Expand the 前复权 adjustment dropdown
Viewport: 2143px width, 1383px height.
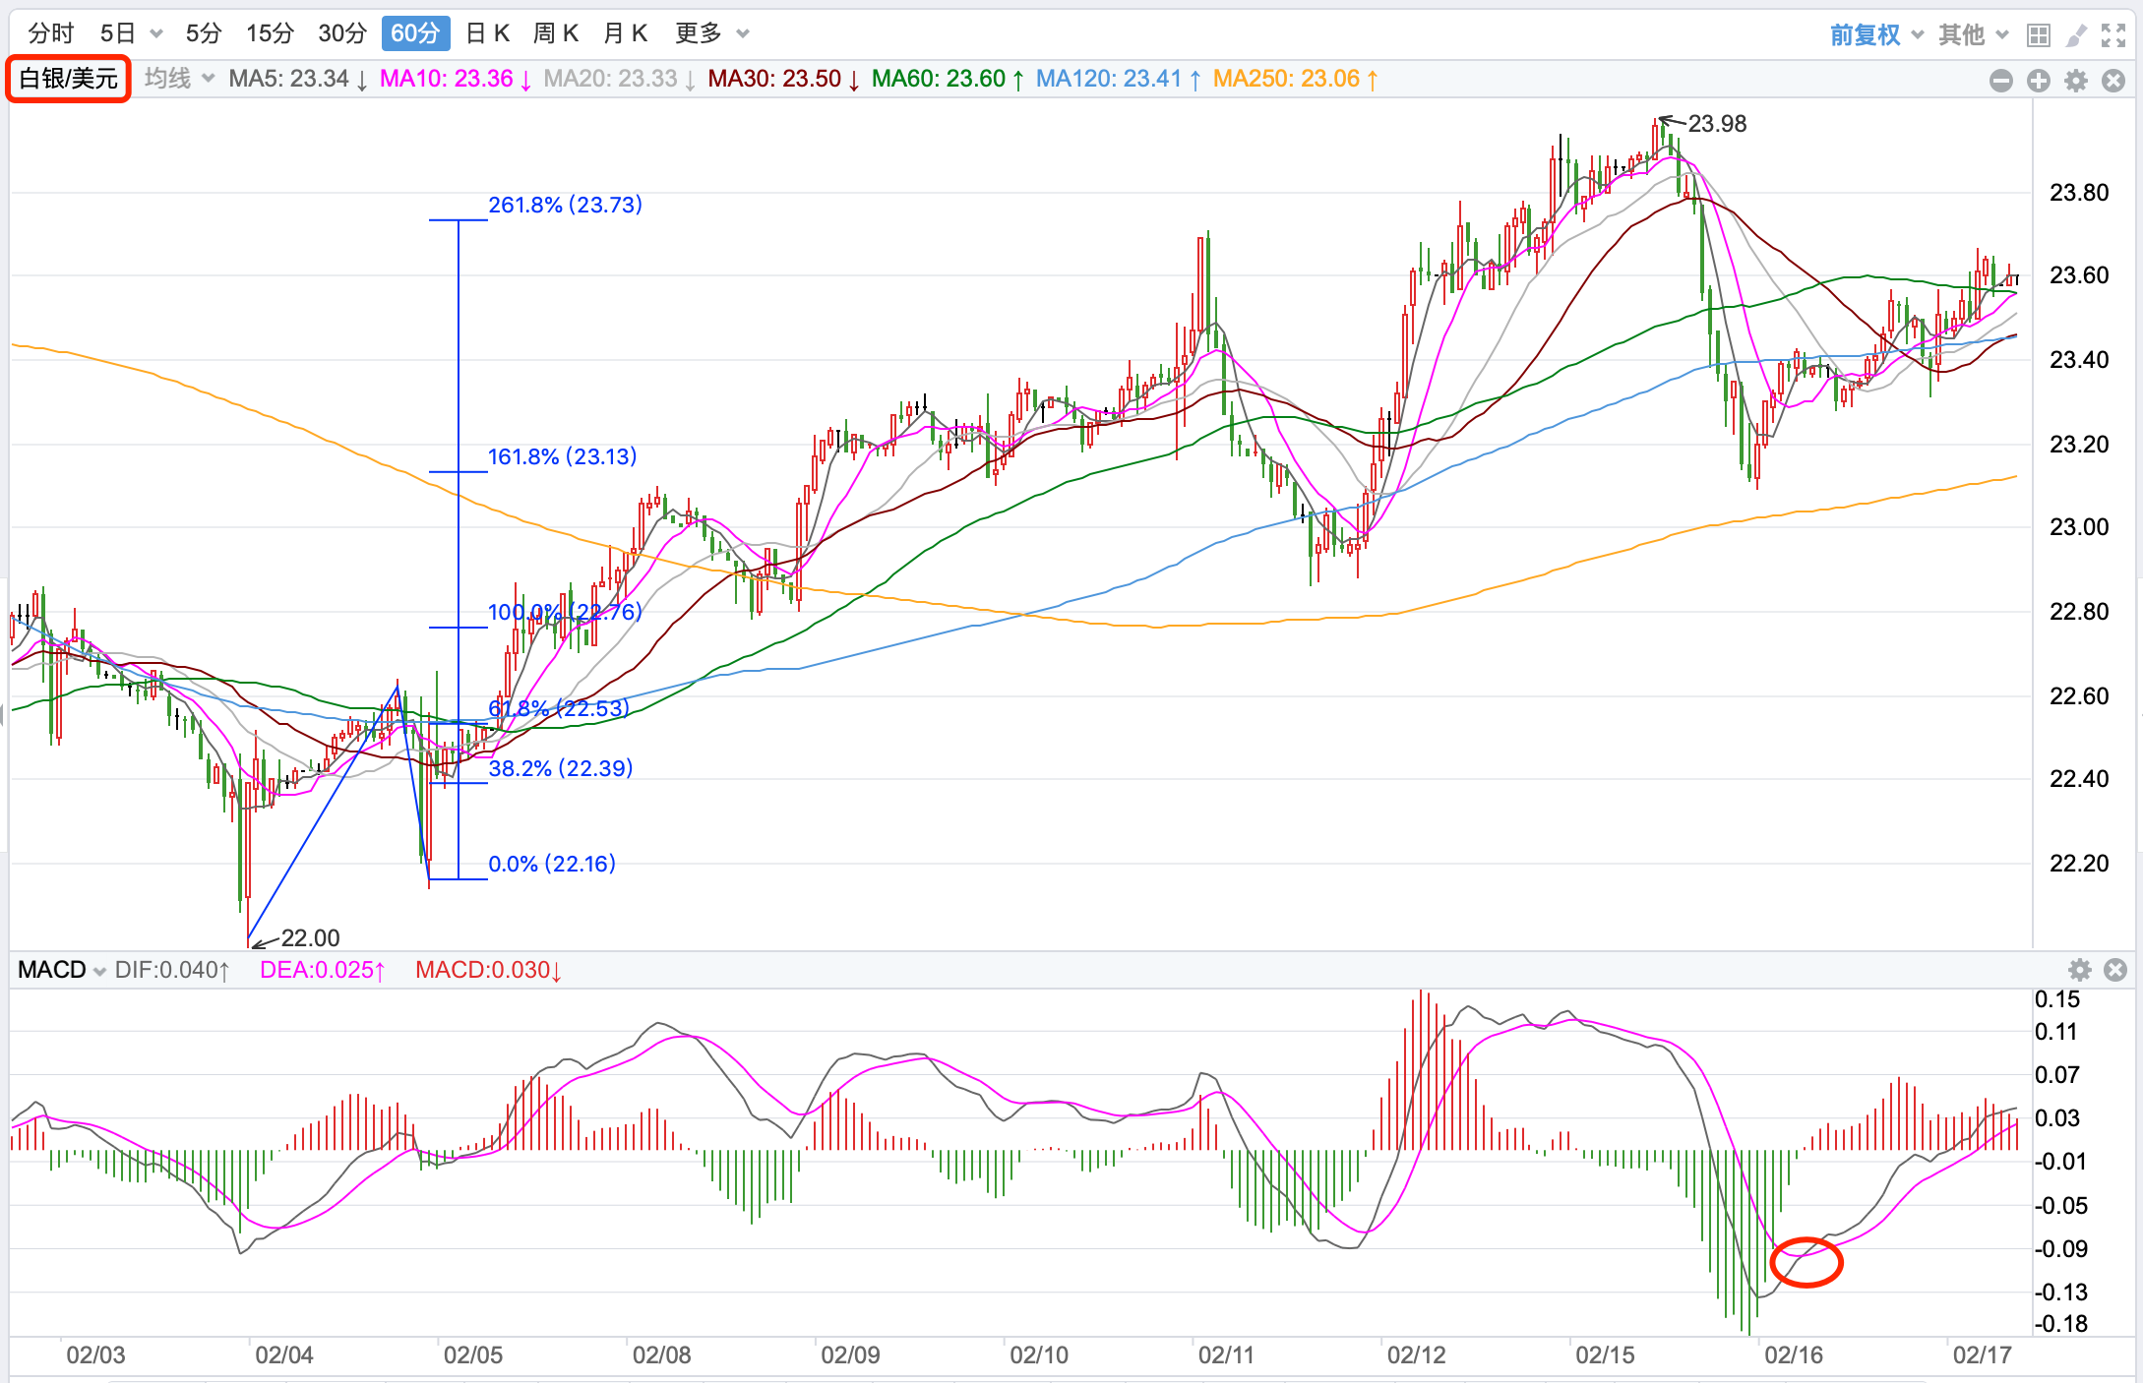point(1876,35)
